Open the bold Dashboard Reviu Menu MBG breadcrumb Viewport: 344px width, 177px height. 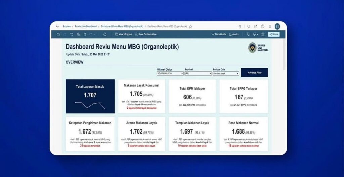coord(122,26)
